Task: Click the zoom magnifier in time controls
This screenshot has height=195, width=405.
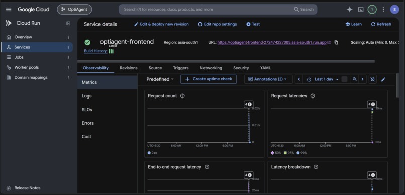Action: (x=355, y=79)
